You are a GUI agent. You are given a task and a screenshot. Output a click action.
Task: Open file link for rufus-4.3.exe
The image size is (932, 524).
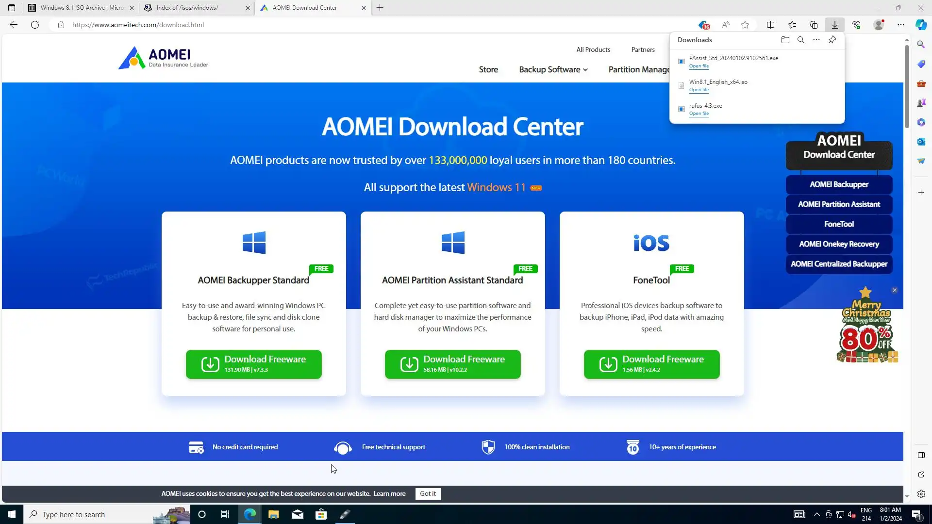coord(699,114)
